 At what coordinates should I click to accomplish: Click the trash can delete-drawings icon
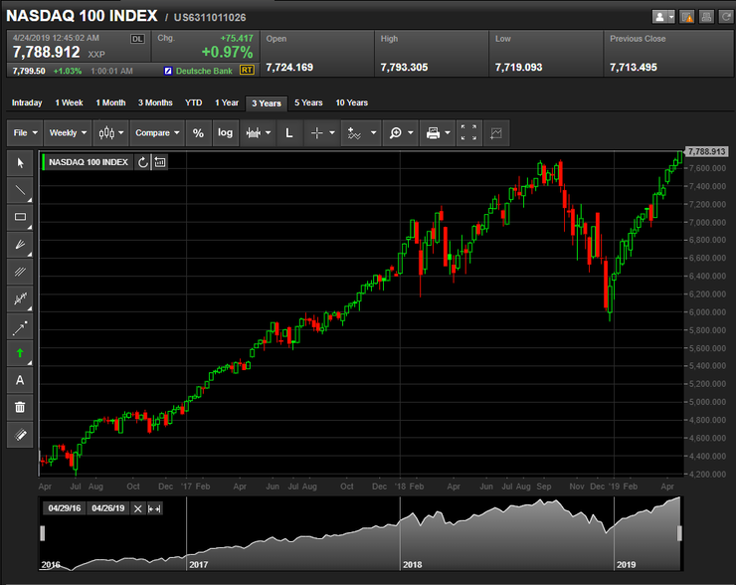coord(20,408)
